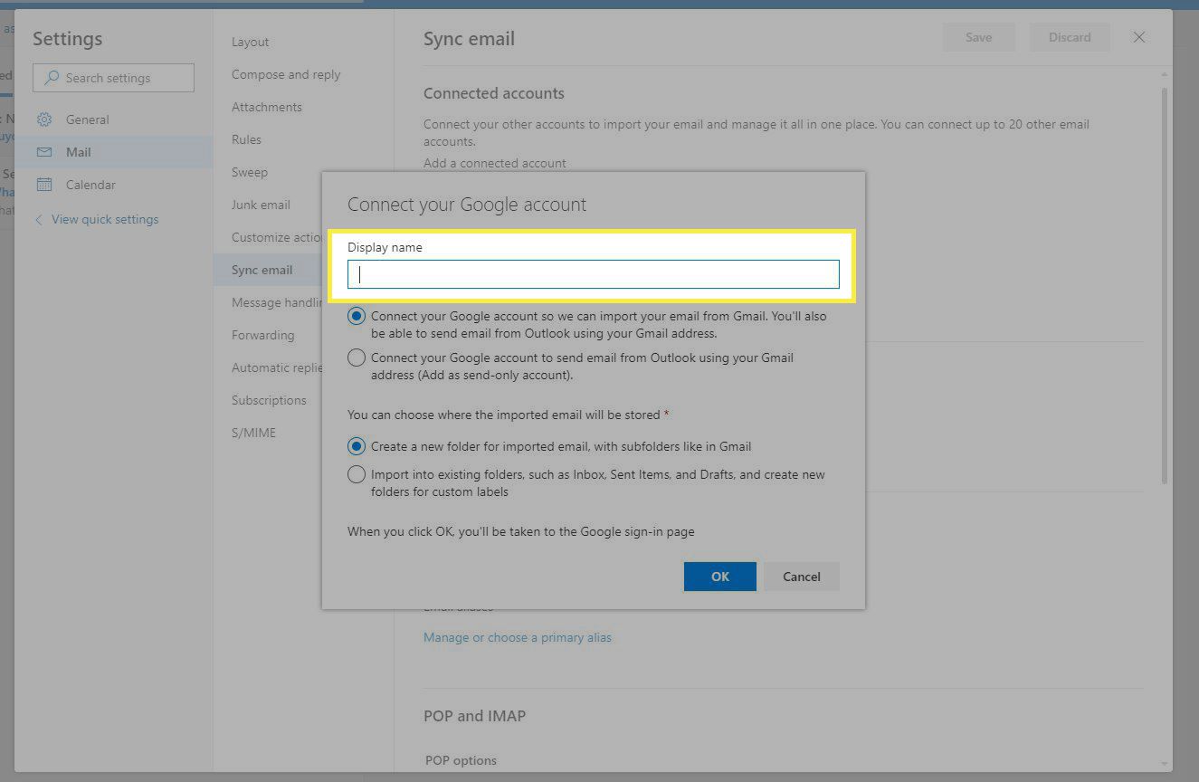Screen dimensions: 1199x782
Task: Open the Automatic replies settings
Action: click(277, 367)
